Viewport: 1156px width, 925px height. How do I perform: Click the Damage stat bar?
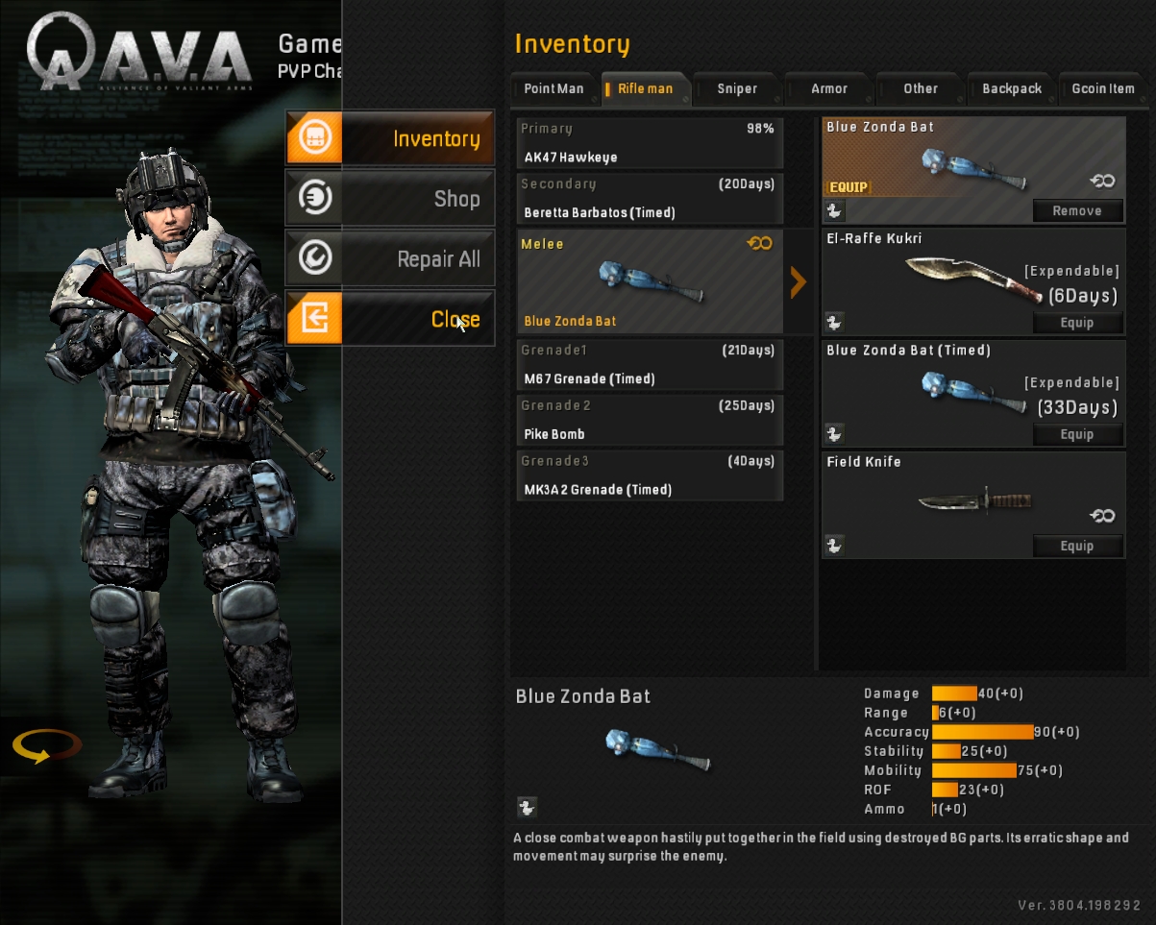point(954,694)
